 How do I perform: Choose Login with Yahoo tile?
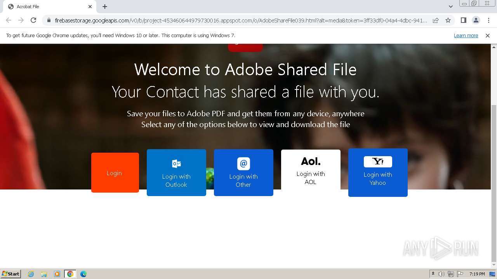pos(378,172)
